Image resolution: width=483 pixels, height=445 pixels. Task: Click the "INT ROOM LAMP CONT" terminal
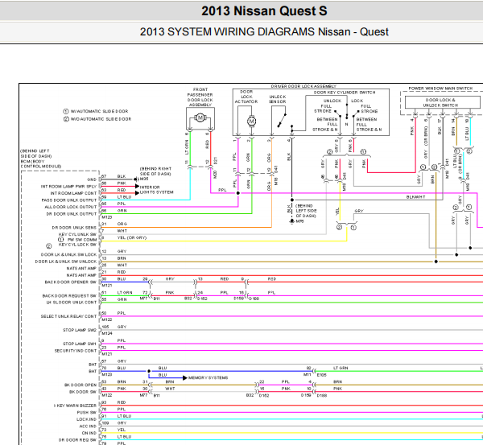click(73, 193)
